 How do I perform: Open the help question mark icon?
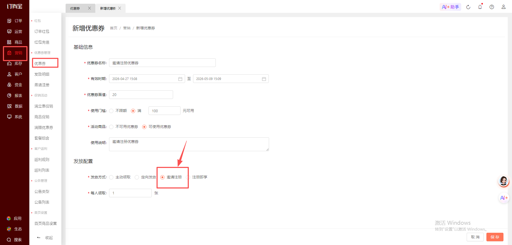click(492, 7)
